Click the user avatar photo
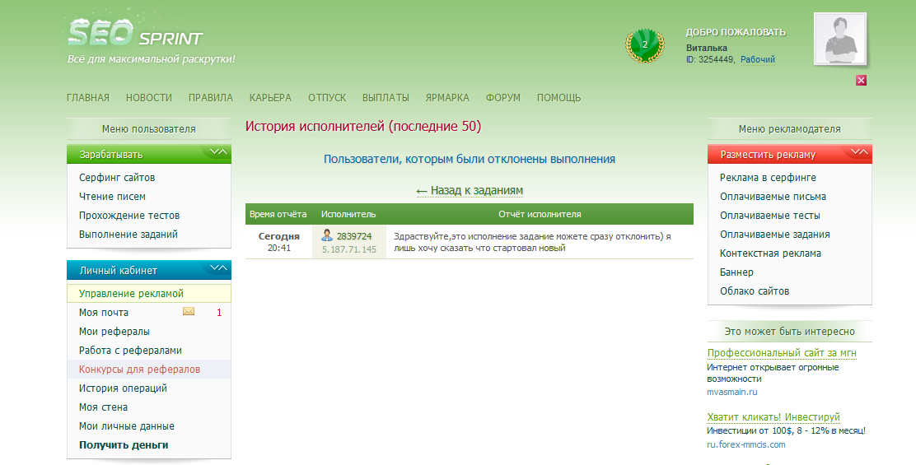This screenshot has width=916, height=465. tap(840, 39)
